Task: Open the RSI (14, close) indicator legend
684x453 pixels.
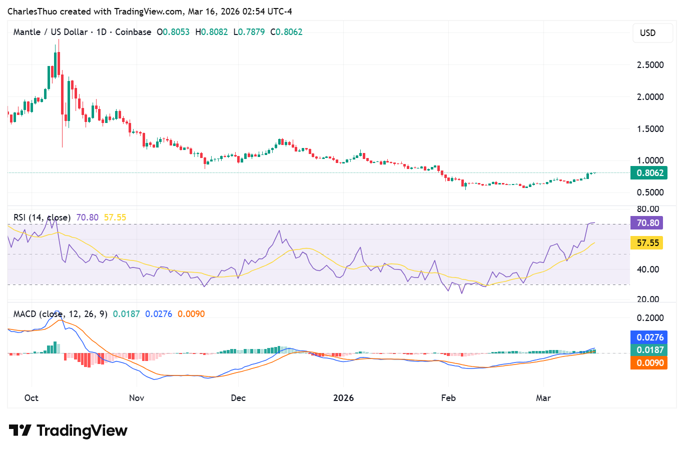Action: pos(42,217)
